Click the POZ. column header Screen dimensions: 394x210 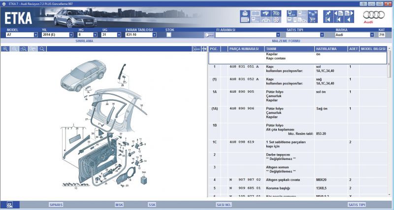click(x=214, y=49)
